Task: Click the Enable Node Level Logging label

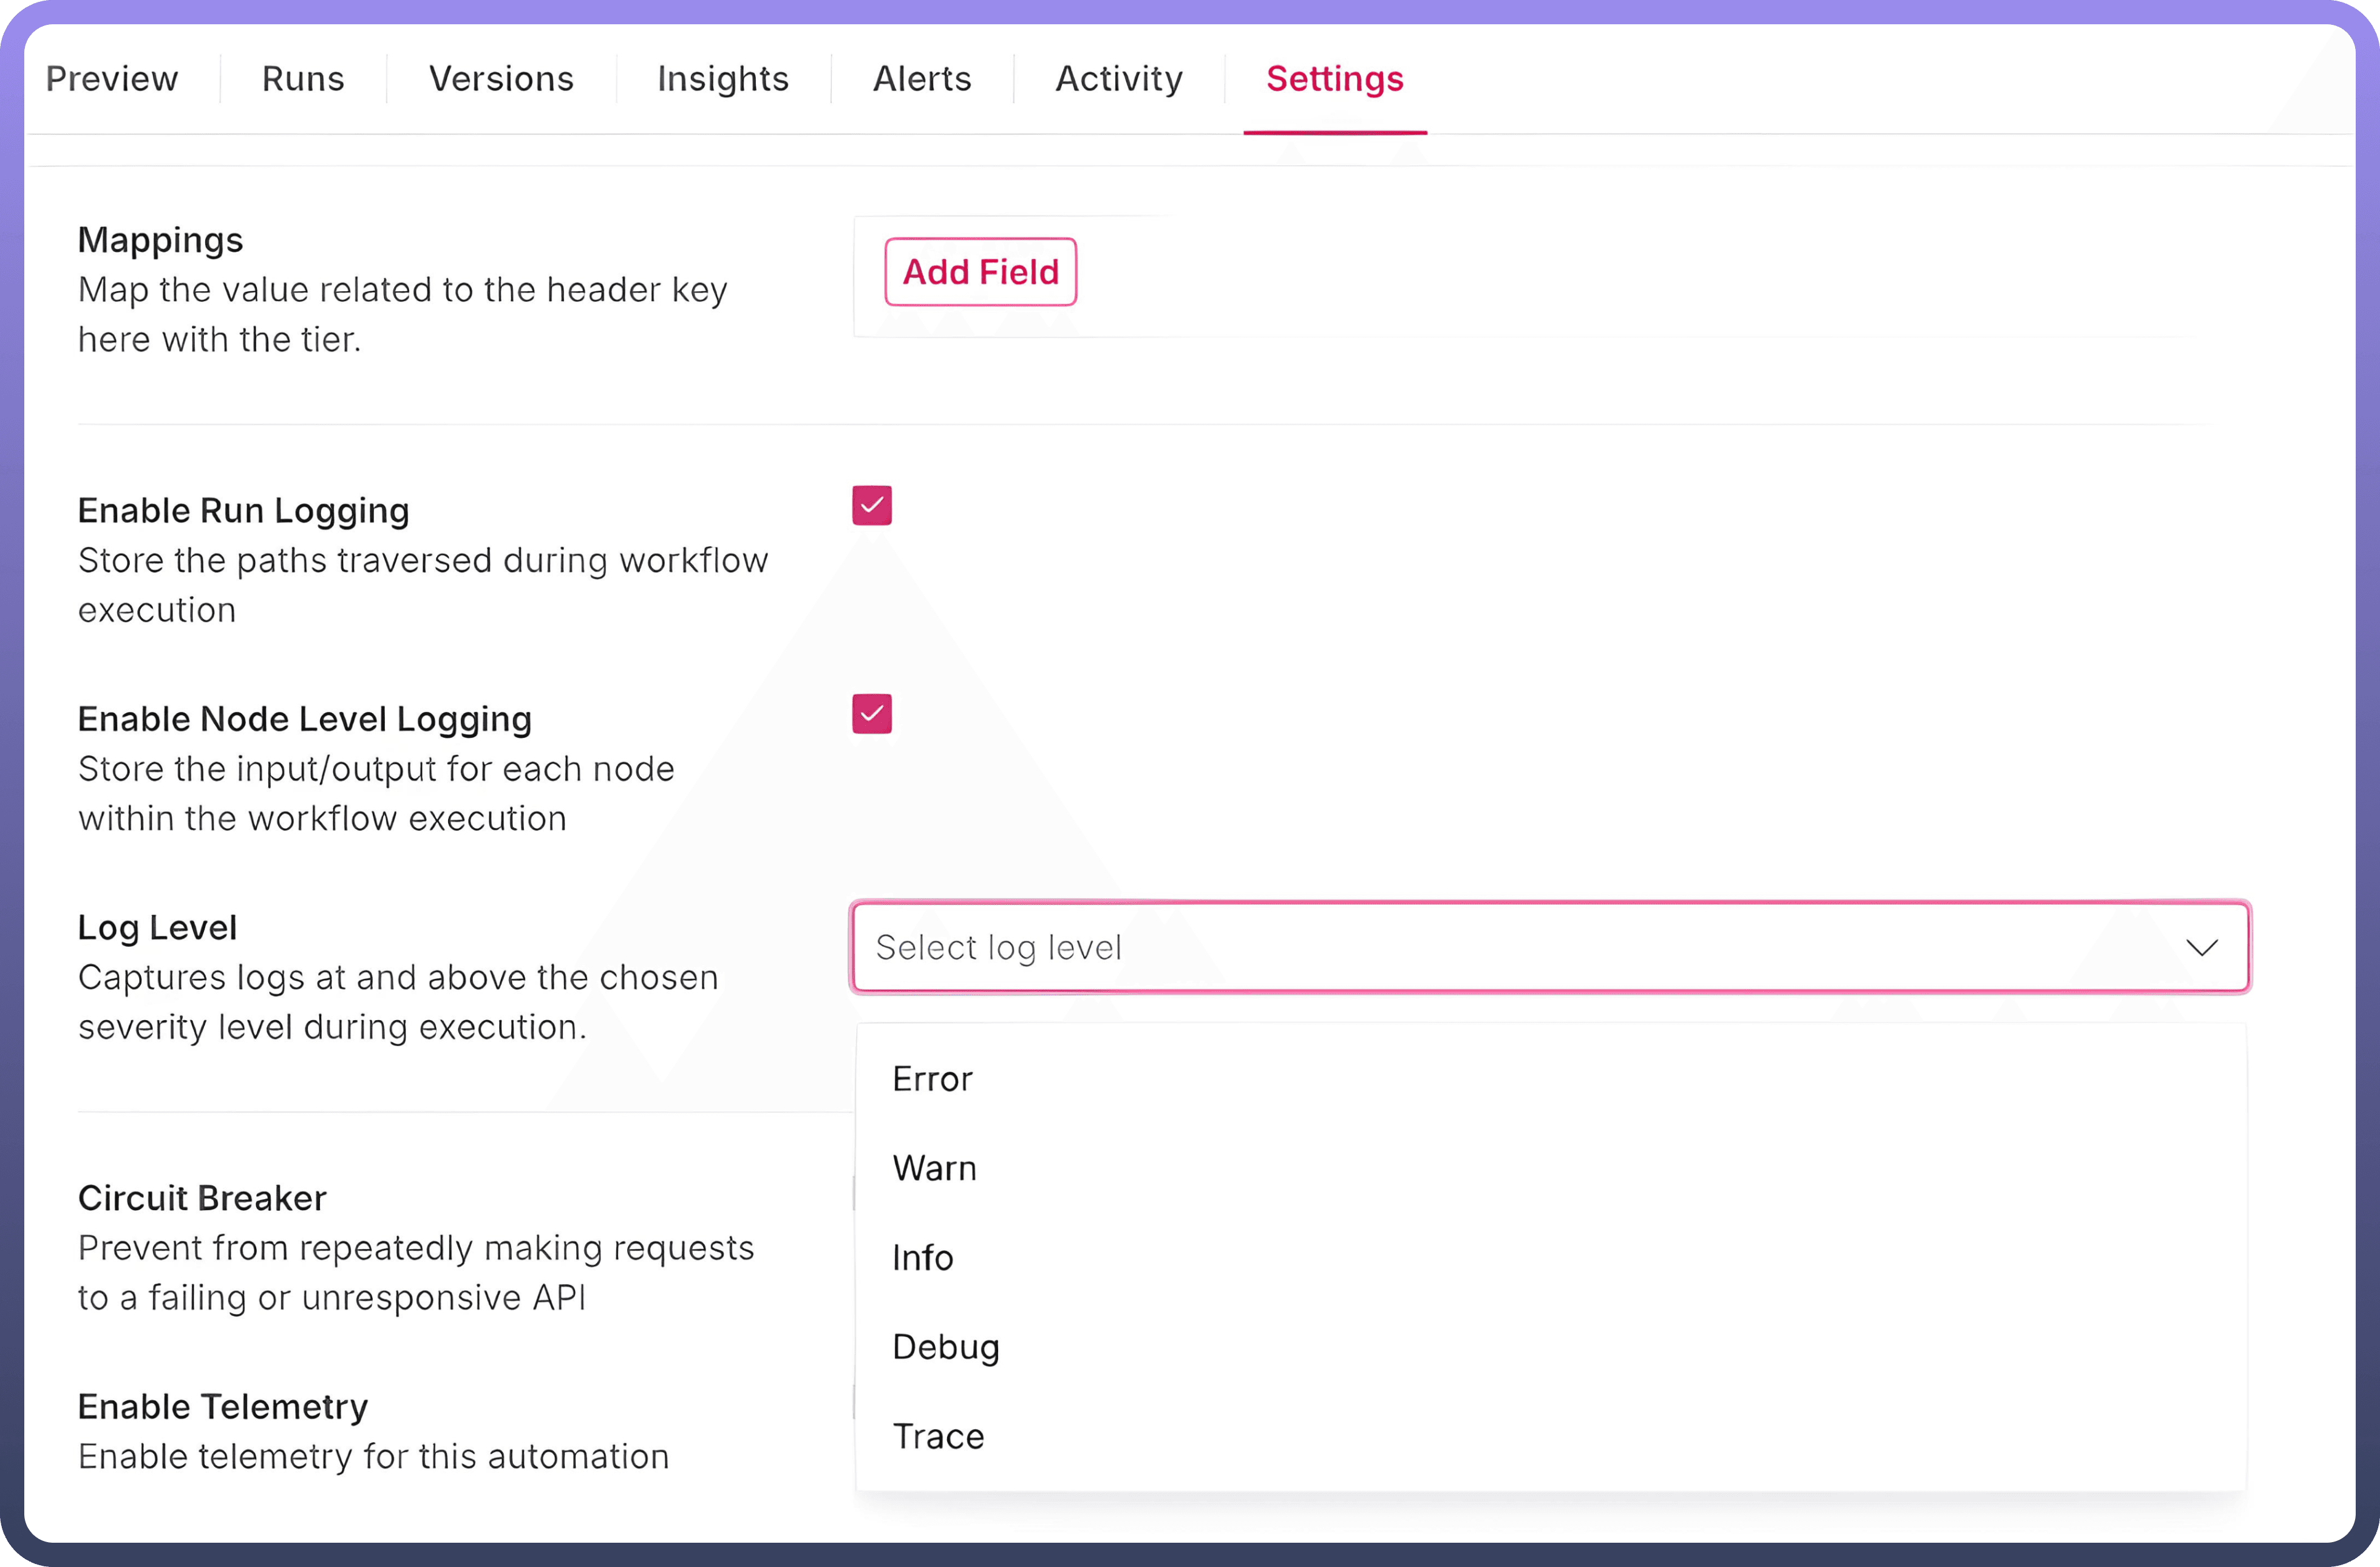Action: 304,720
